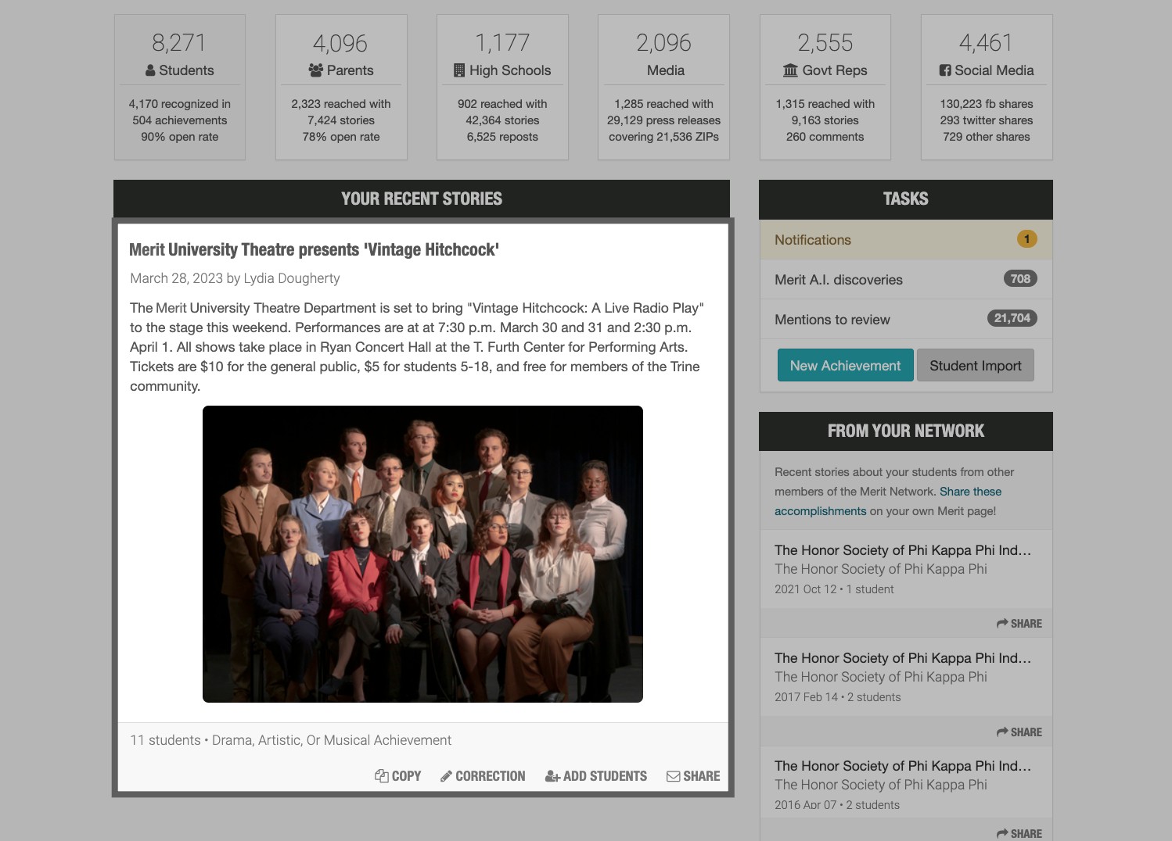Select the Correction pencil icon
This screenshot has height=841, width=1172.
(x=446, y=776)
